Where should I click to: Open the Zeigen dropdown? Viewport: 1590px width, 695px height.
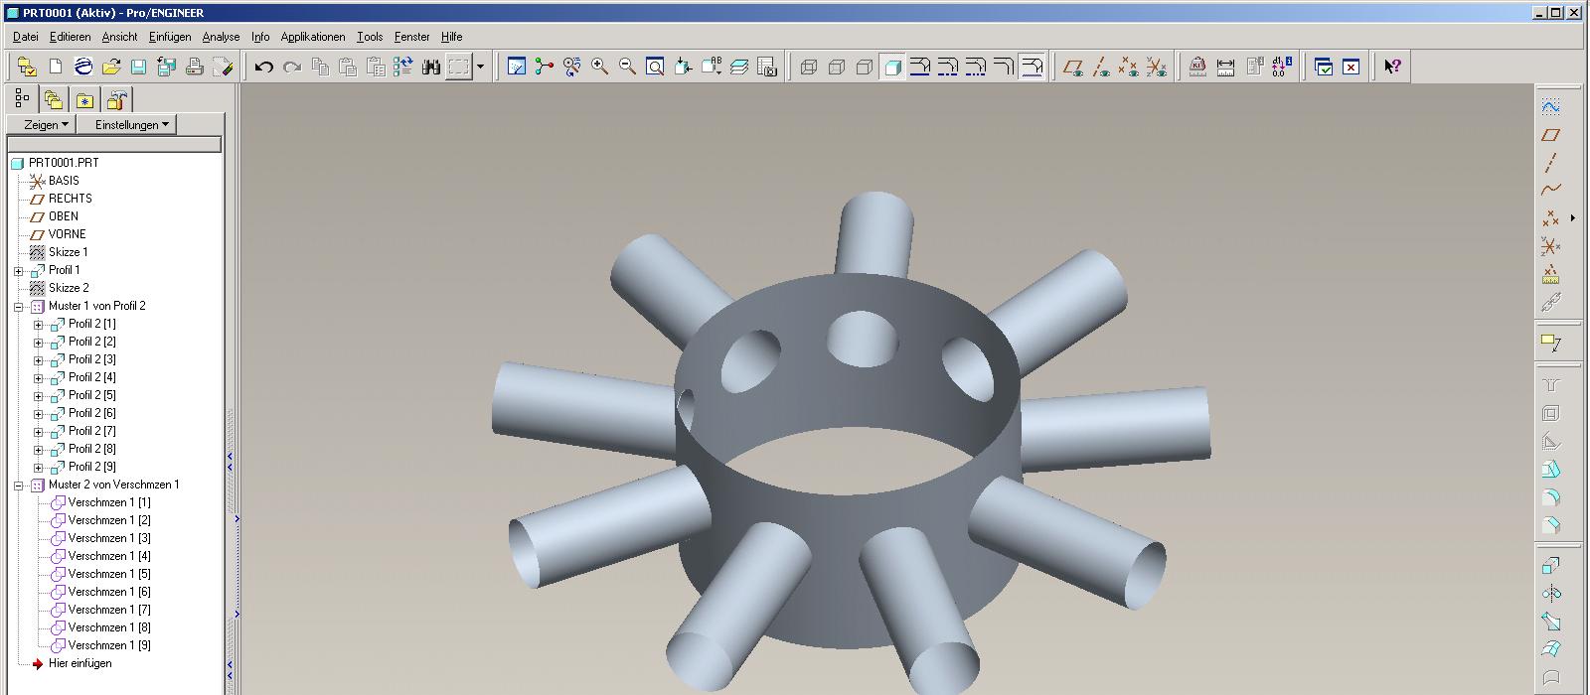click(x=42, y=124)
